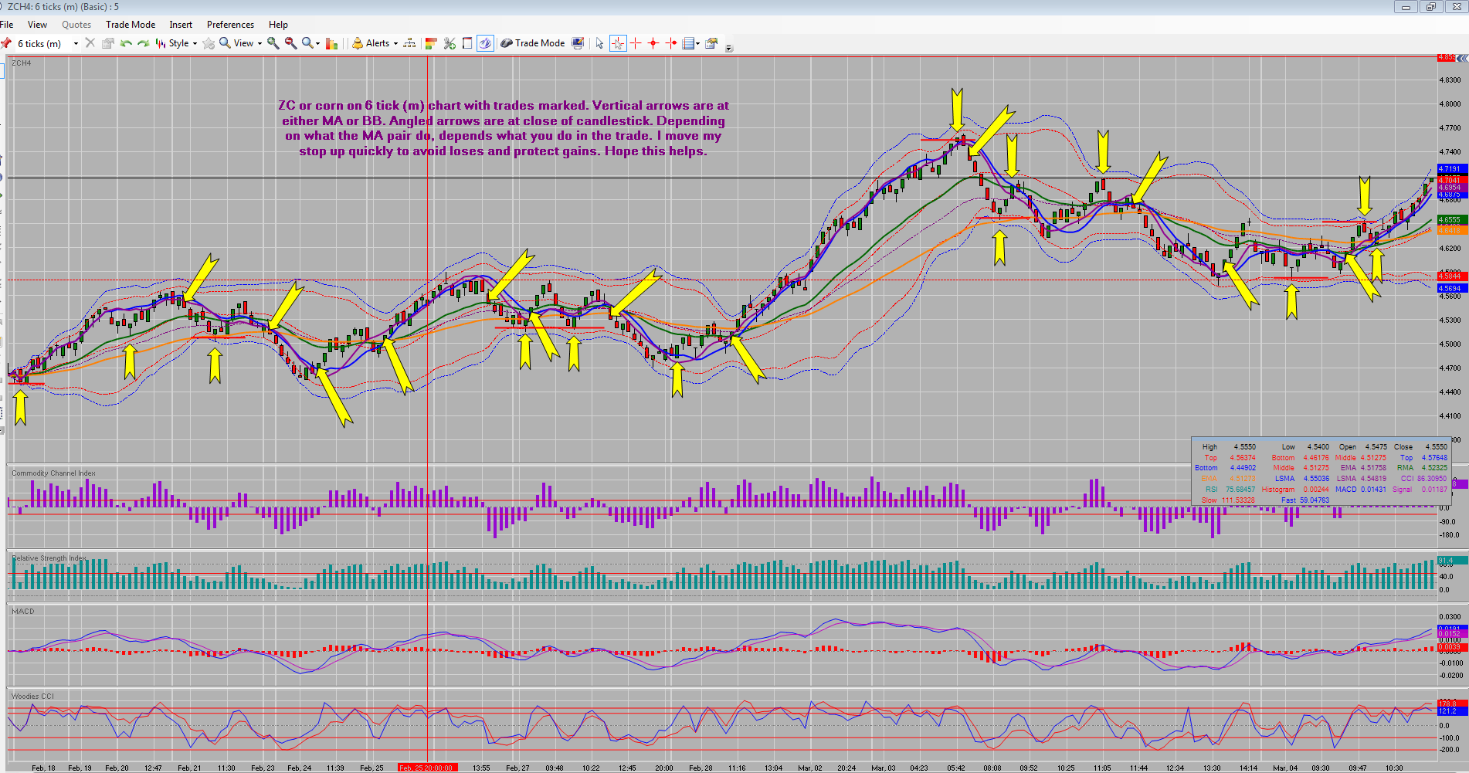Open the Trade Mode menu

click(x=131, y=25)
